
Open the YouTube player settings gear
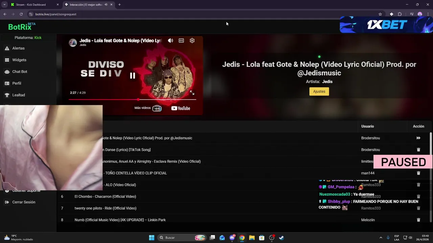click(192, 40)
